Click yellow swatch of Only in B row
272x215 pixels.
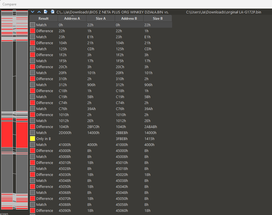pos(33,139)
